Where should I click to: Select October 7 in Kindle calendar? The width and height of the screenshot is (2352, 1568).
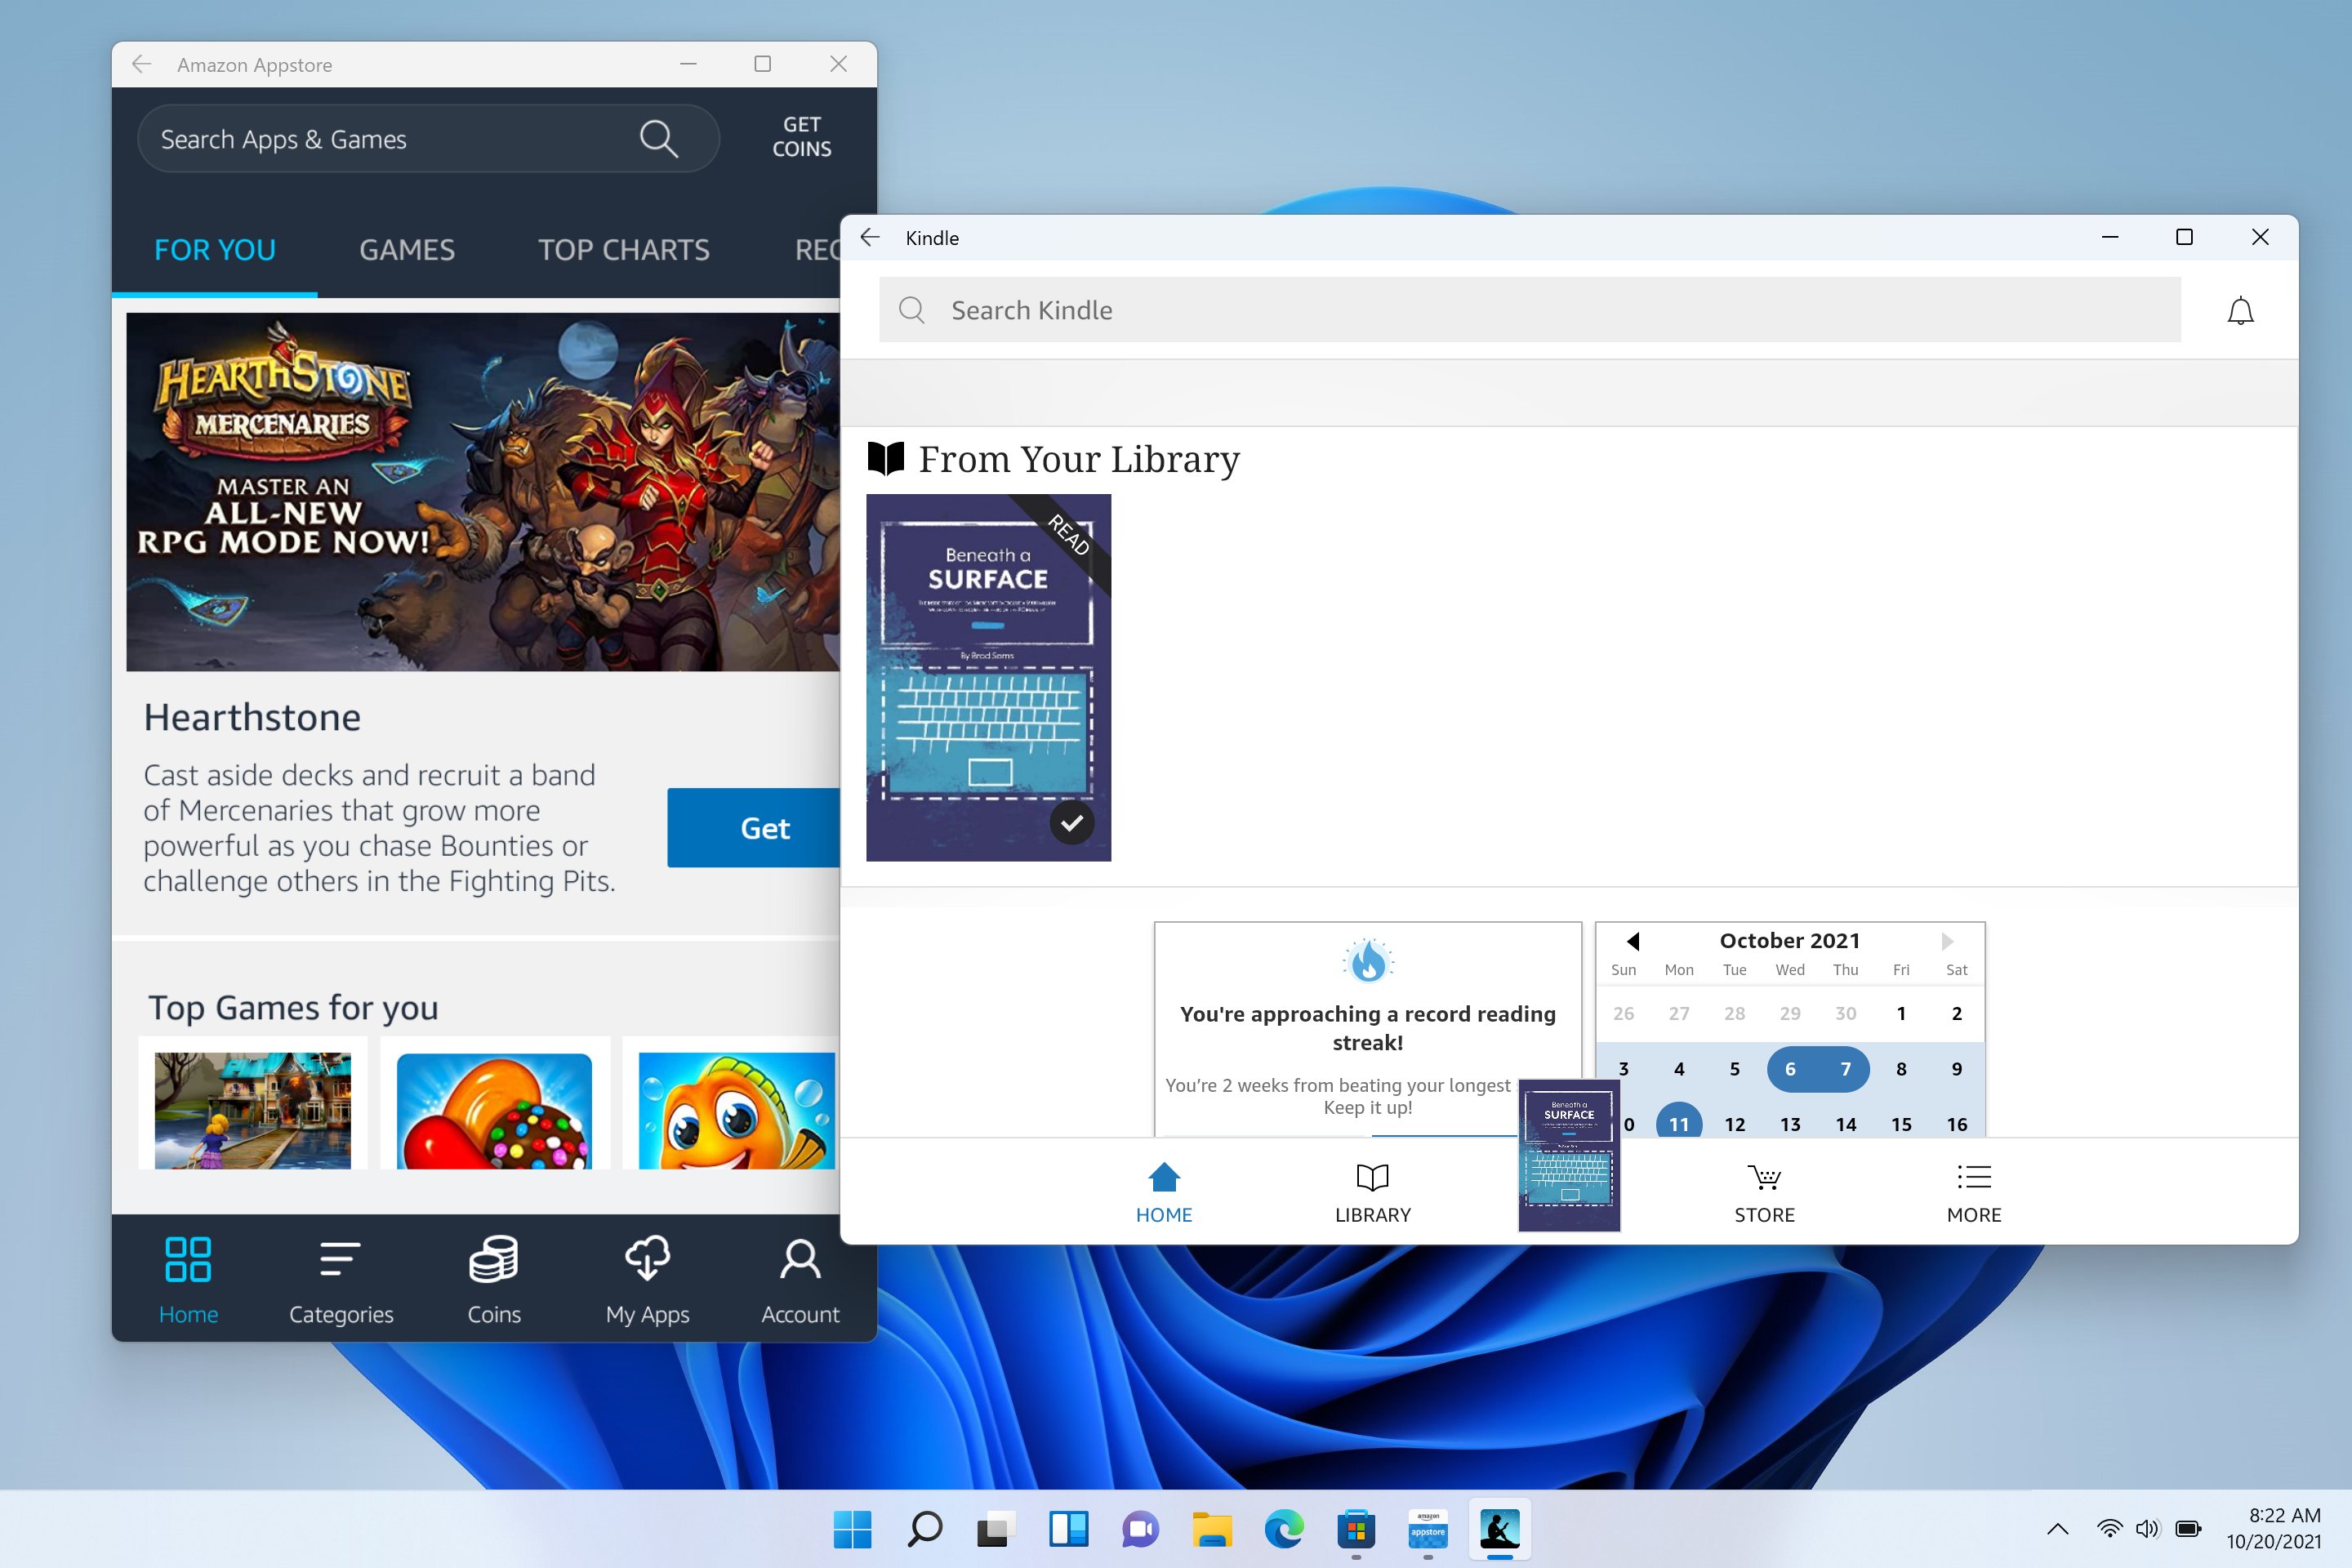tap(1846, 1069)
